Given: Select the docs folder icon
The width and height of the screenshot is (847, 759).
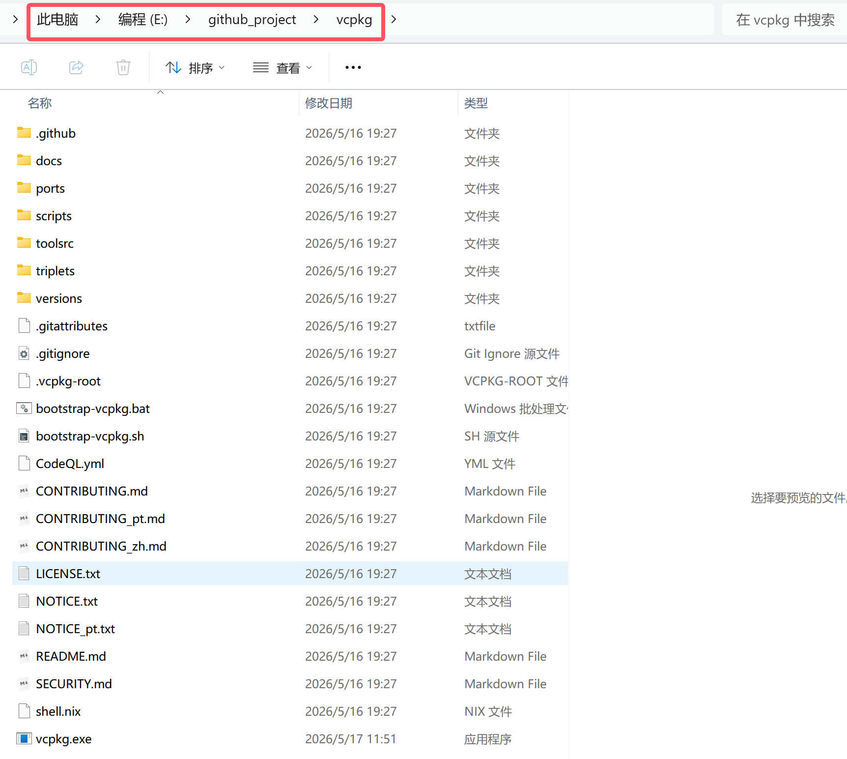Looking at the screenshot, I should click(24, 160).
